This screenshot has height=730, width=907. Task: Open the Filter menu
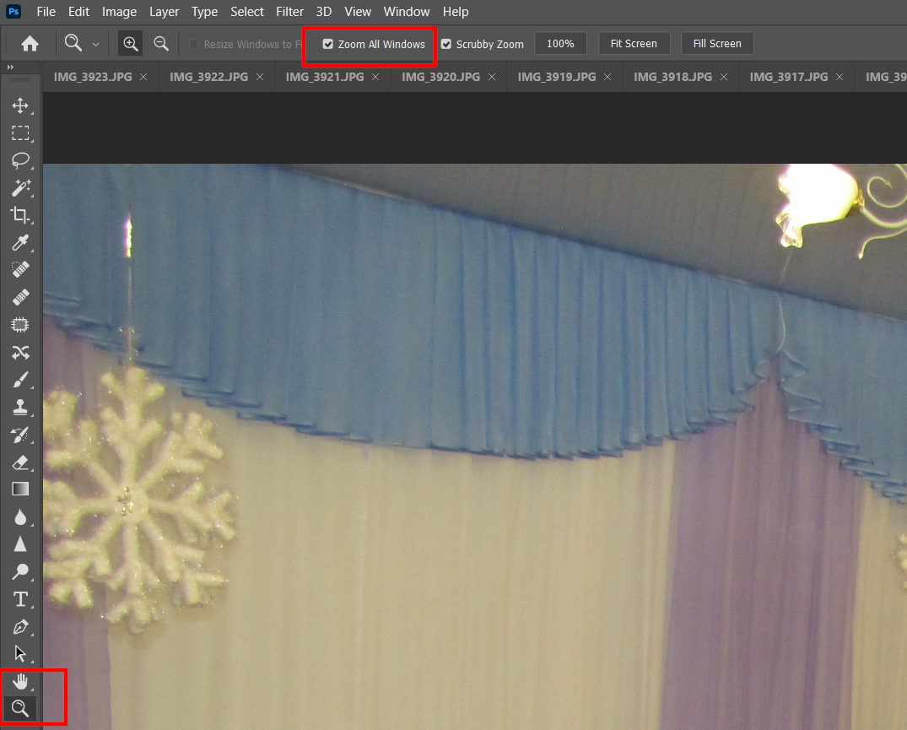[289, 12]
